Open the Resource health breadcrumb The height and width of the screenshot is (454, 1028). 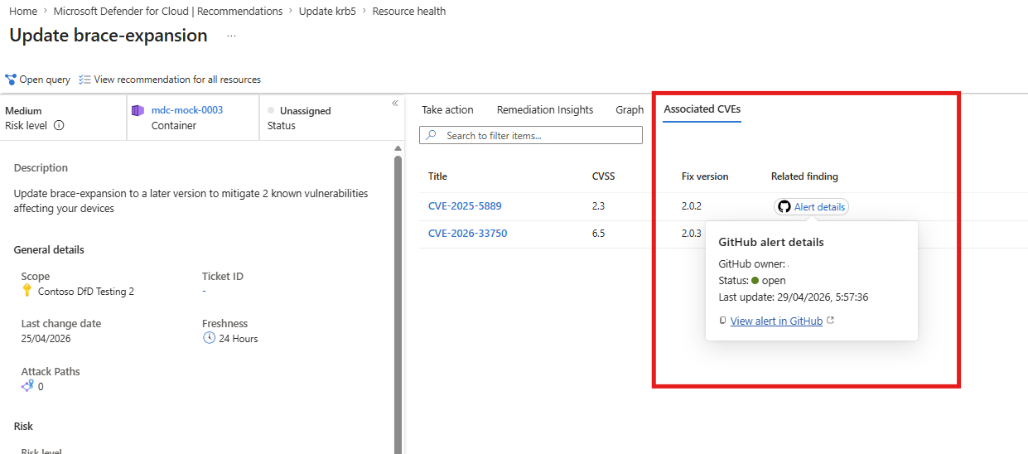point(409,11)
